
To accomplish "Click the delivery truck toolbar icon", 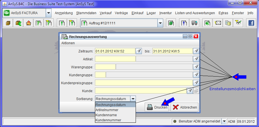I will (194, 23).
